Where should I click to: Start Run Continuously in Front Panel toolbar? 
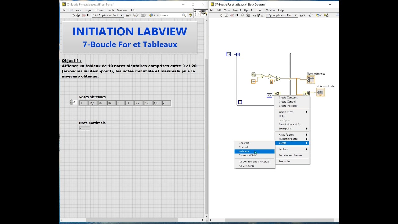click(x=78, y=15)
